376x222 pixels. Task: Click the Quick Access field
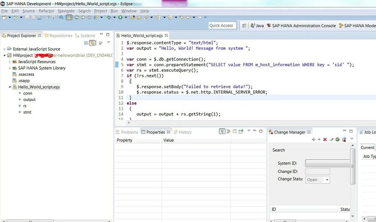click(x=222, y=26)
